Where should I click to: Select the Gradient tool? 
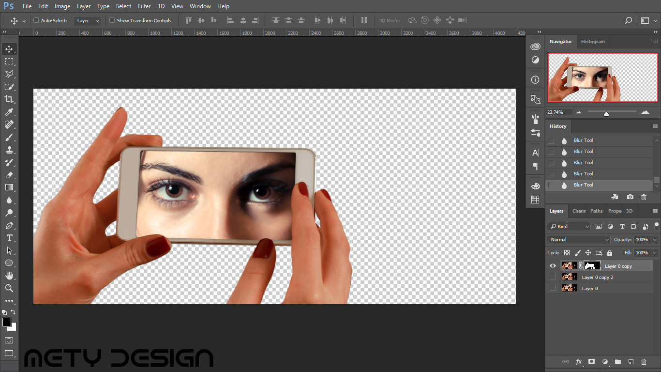point(9,187)
